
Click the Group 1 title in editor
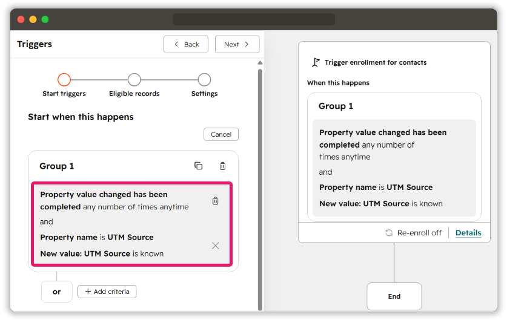point(56,166)
